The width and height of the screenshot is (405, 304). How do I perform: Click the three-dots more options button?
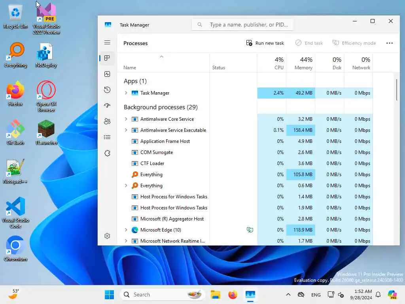click(390, 43)
